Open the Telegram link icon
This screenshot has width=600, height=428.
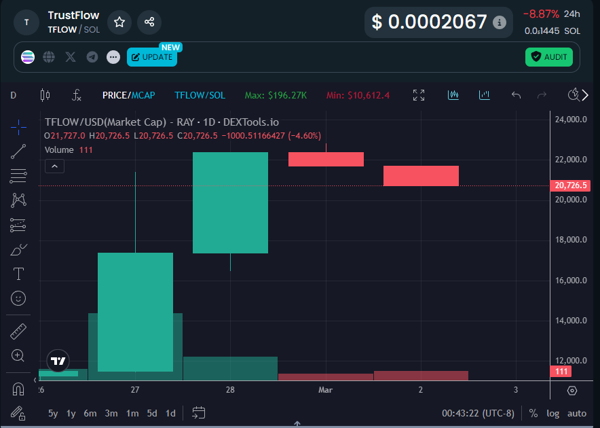click(x=92, y=57)
